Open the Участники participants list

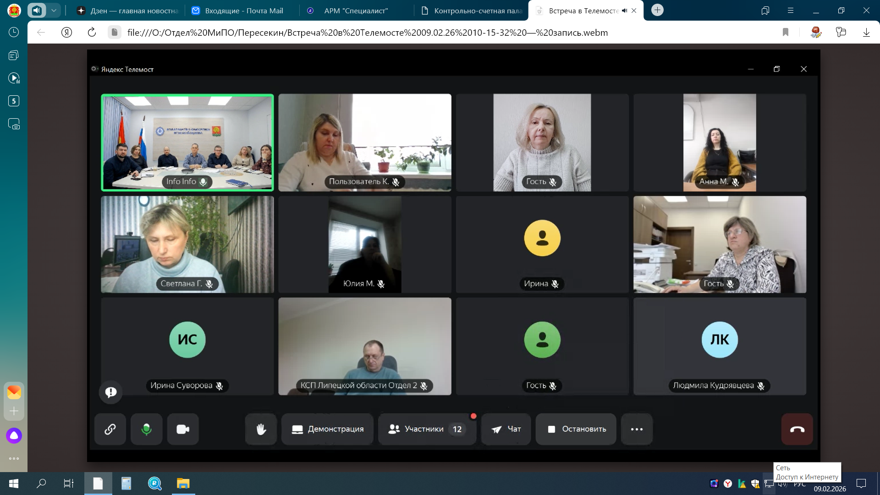pyautogui.click(x=426, y=429)
